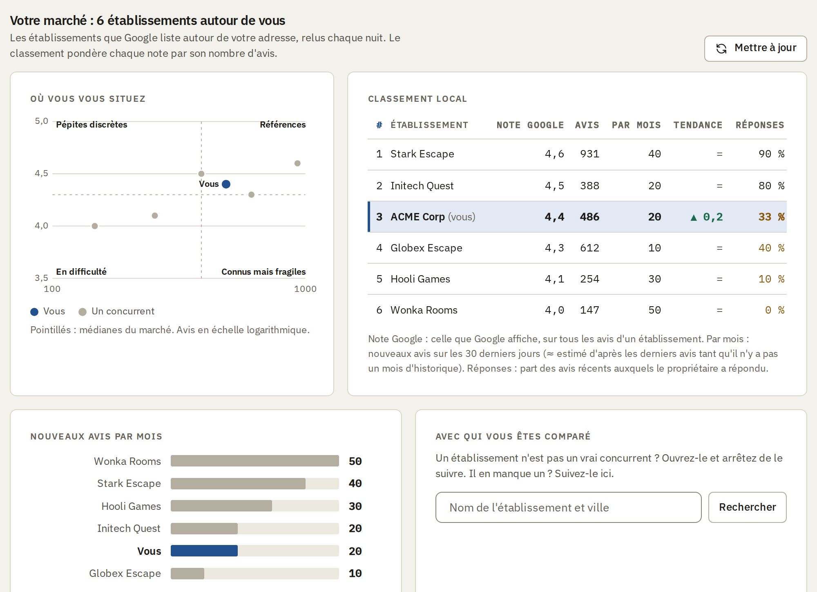
Task: Click the 931 reviews count cell
Action: [589, 154]
